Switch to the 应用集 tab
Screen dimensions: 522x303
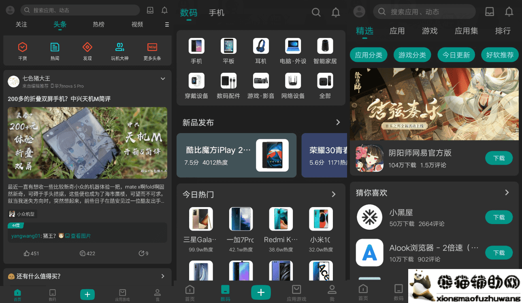click(x=466, y=31)
